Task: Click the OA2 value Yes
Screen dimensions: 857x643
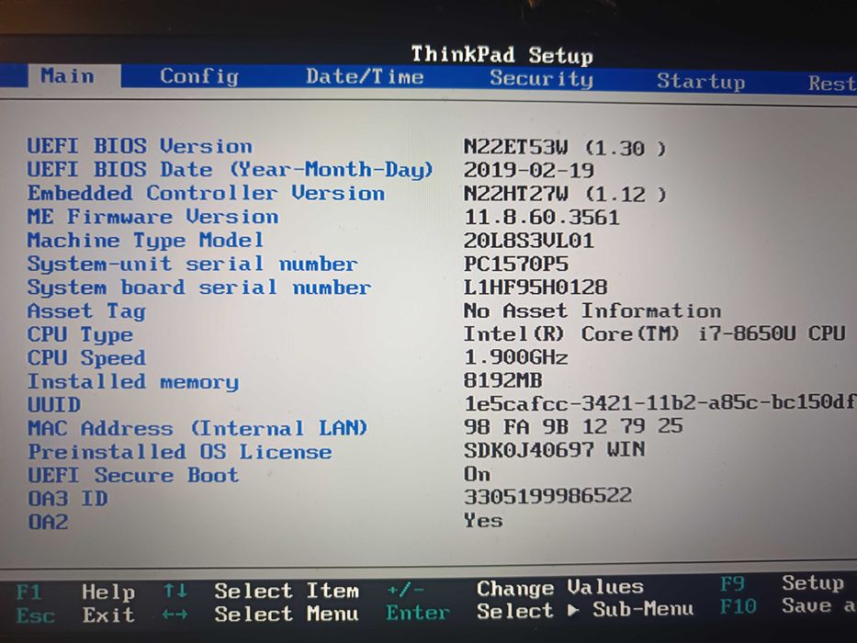Action: [483, 520]
